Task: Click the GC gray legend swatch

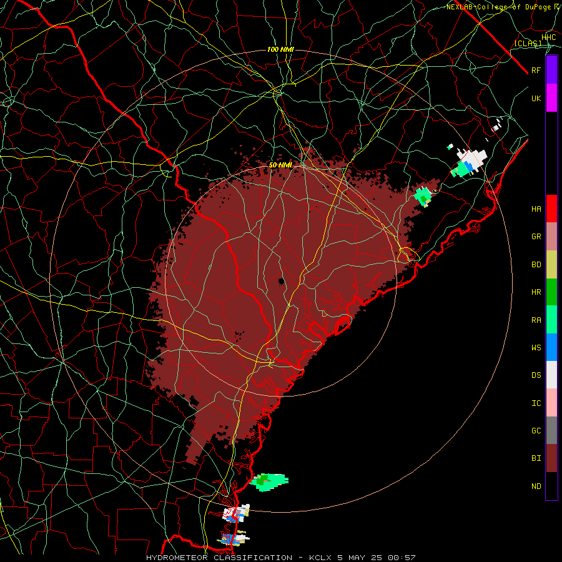Action: tap(551, 430)
